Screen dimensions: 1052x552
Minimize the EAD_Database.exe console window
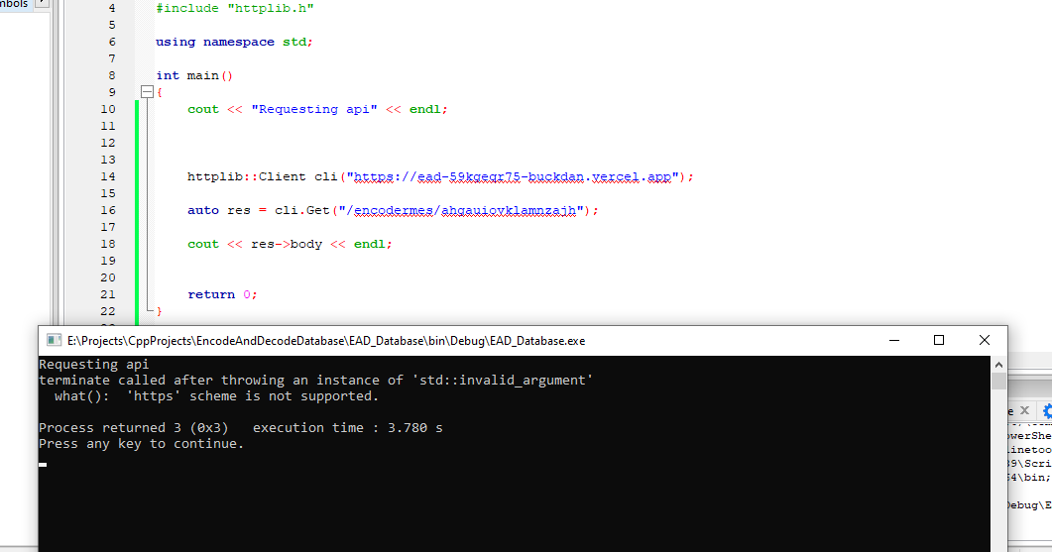coord(893,340)
